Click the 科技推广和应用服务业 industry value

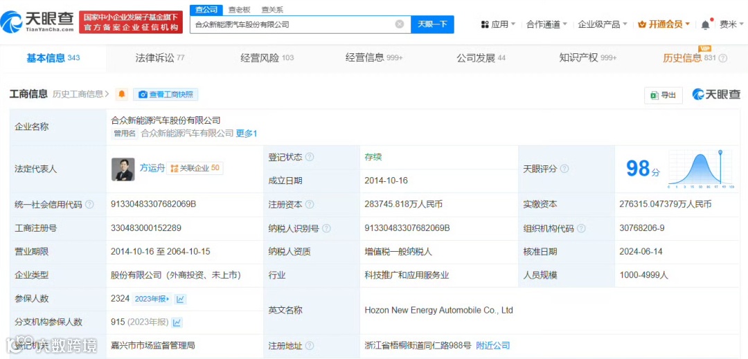click(x=407, y=275)
